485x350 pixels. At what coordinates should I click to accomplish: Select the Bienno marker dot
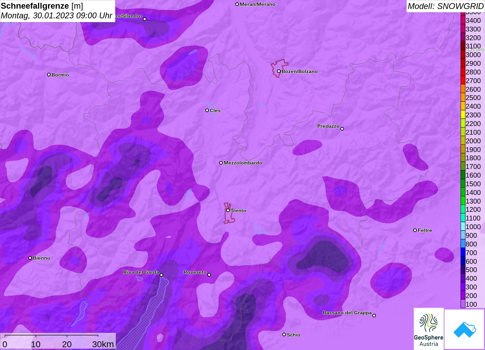click(x=30, y=258)
